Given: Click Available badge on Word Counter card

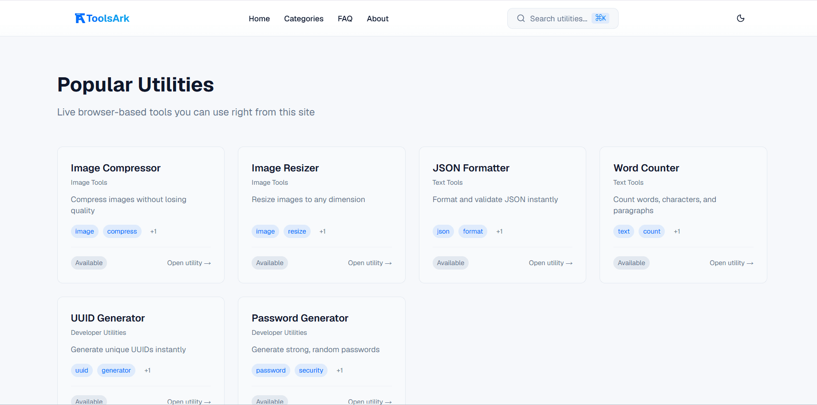Looking at the screenshot, I should tap(631, 263).
